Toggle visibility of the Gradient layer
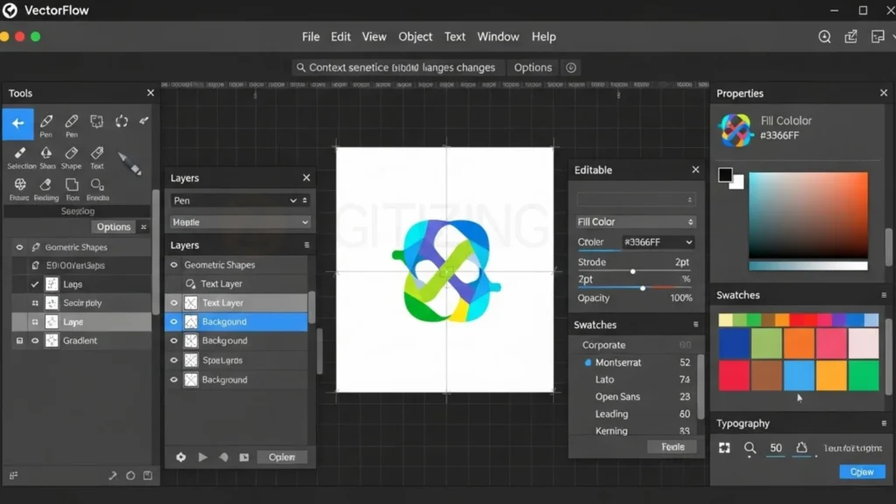The width and height of the screenshot is (896, 504). [35, 340]
